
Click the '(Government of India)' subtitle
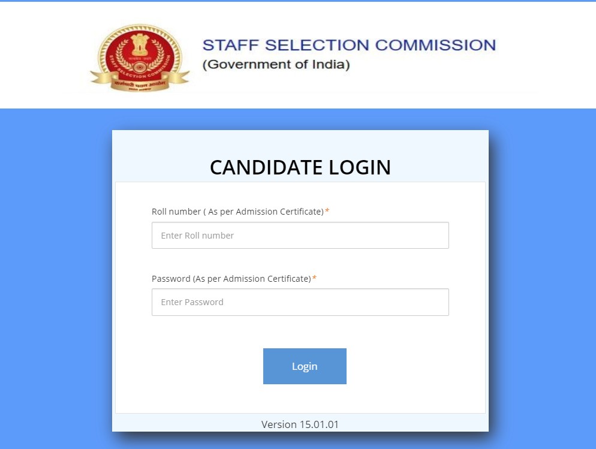276,64
